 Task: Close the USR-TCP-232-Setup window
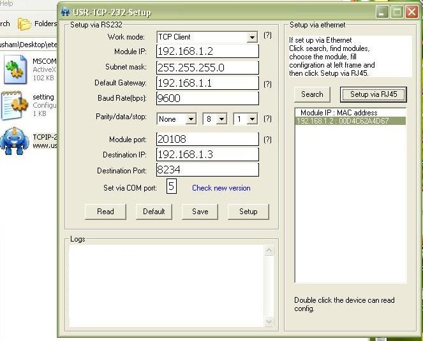[x=412, y=12]
